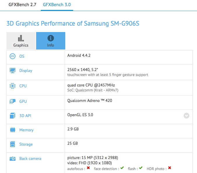Click the Back camera label link
Viewport: 197px width, 173px height.
[30, 159]
